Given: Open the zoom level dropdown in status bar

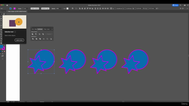Looking at the screenshot, I should (x=12, y=102).
